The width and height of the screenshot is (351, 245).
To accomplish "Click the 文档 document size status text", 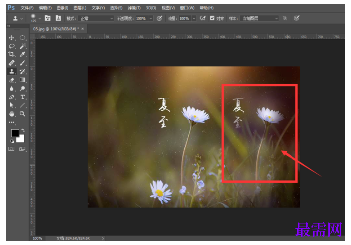I will 73,238.
